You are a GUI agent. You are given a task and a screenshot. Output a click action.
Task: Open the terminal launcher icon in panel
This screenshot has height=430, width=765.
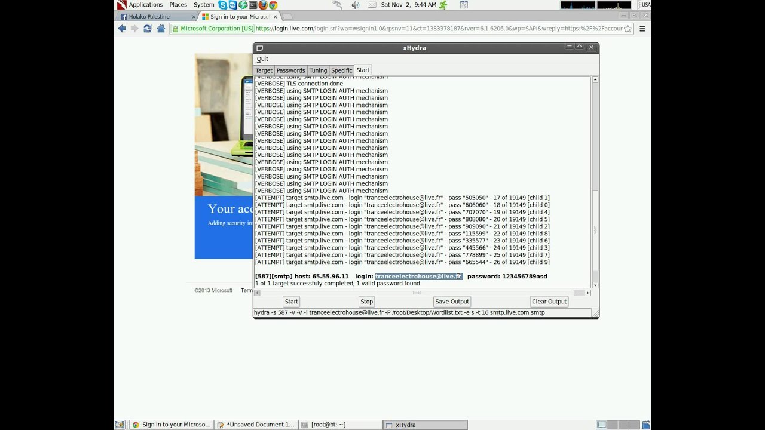point(253,5)
